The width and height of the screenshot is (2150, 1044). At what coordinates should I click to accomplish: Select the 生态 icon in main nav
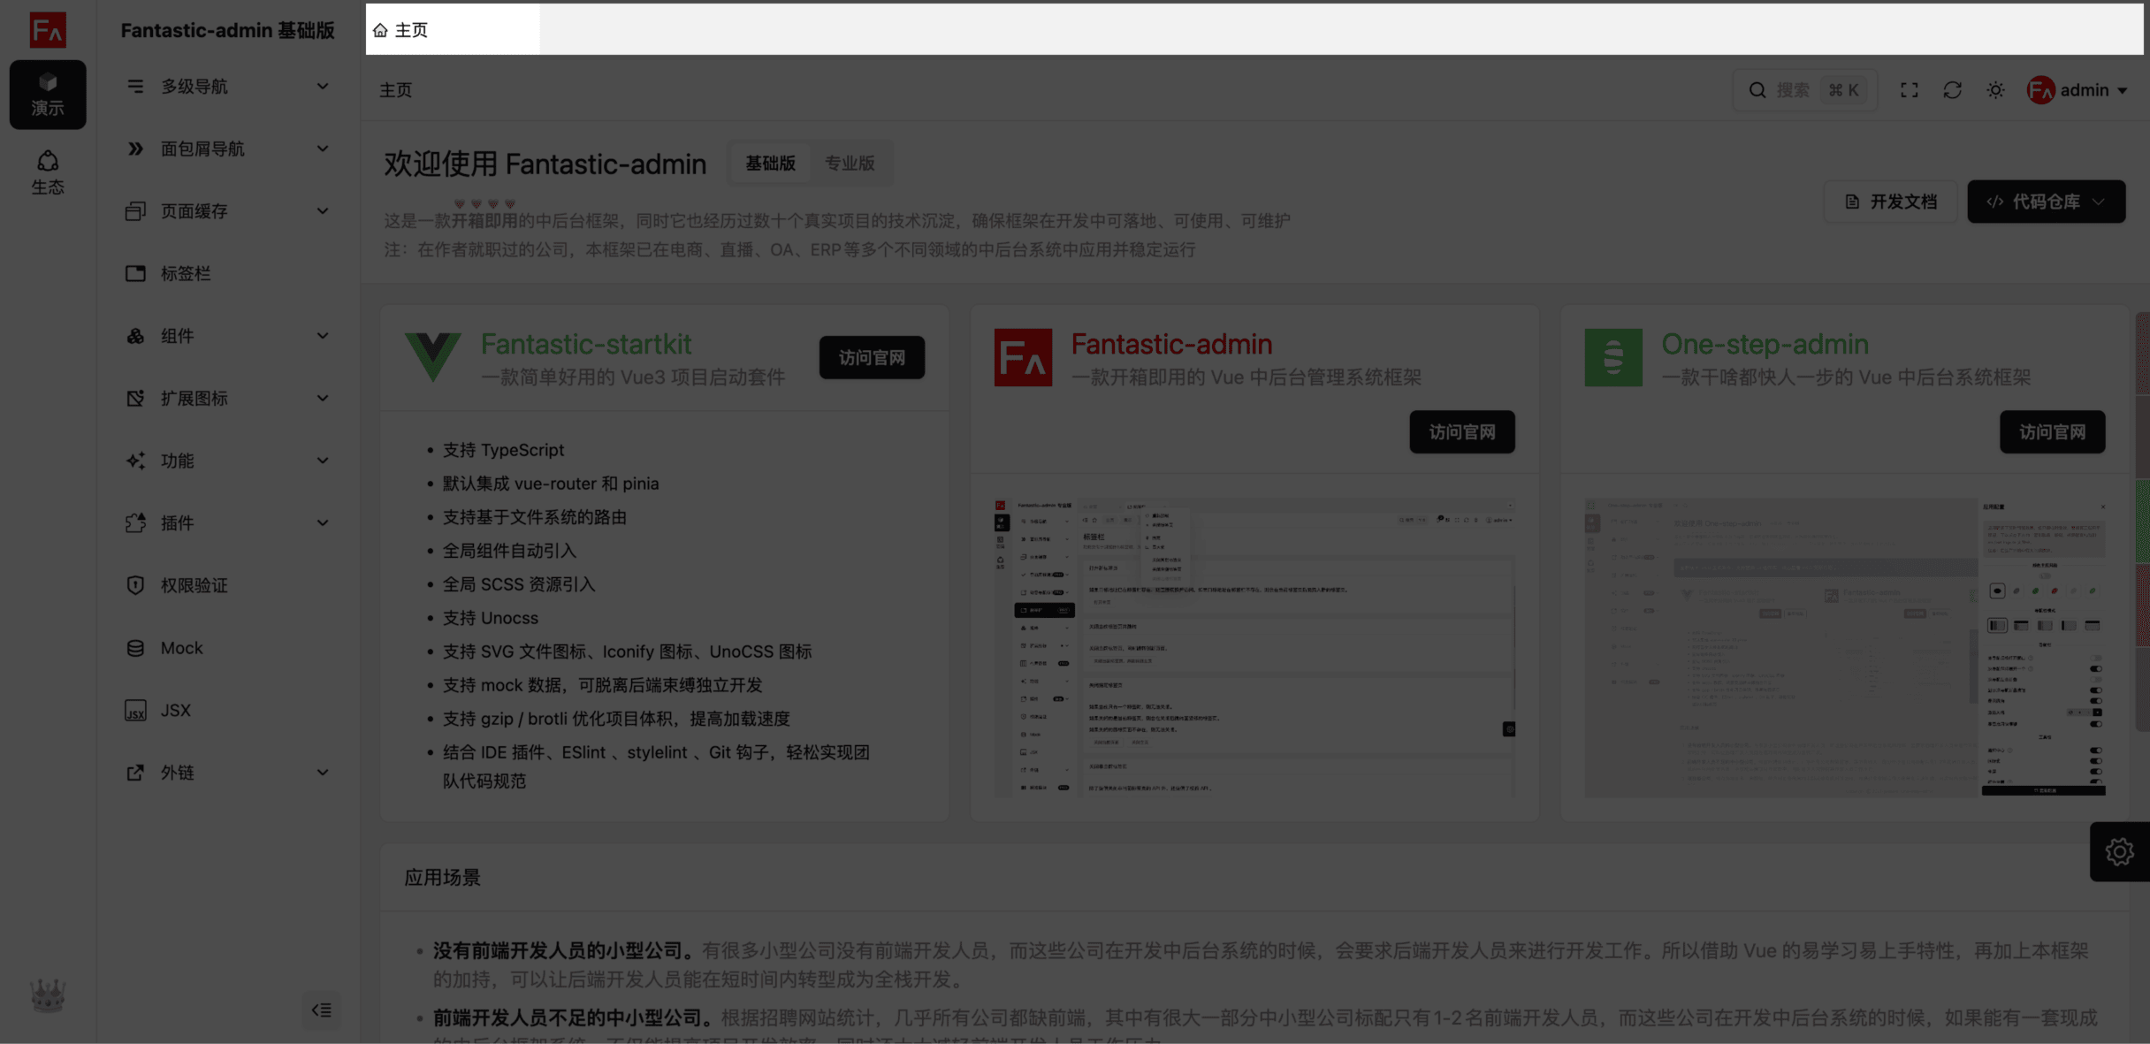pos(48,171)
